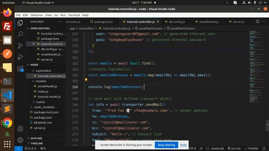Screen dimensions: 269x151
Task: Open the Visual Studio Code app menu dropdown
Action: click(37, 3)
